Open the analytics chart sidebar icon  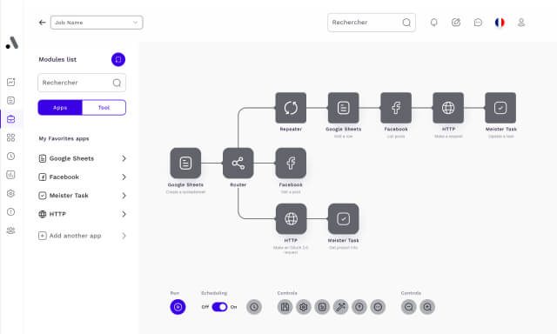pyautogui.click(x=11, y=82)
